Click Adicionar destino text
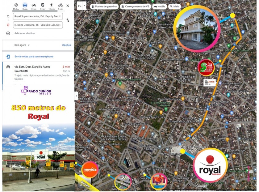259x192 pixels. coord(25,33)
